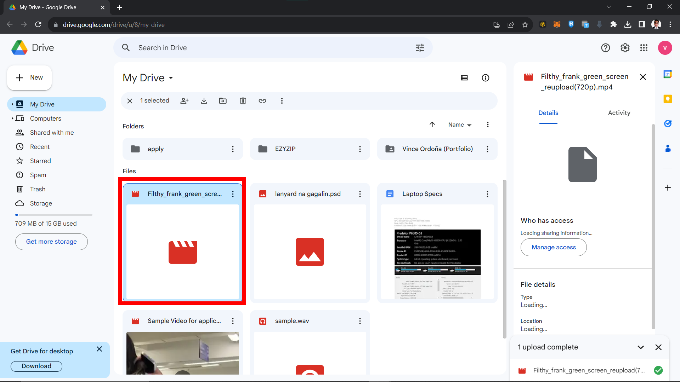The width and height of the screenshot is (680, 382).
Task: Open more options for Laptop Specs
Action: tap(487, 194)
